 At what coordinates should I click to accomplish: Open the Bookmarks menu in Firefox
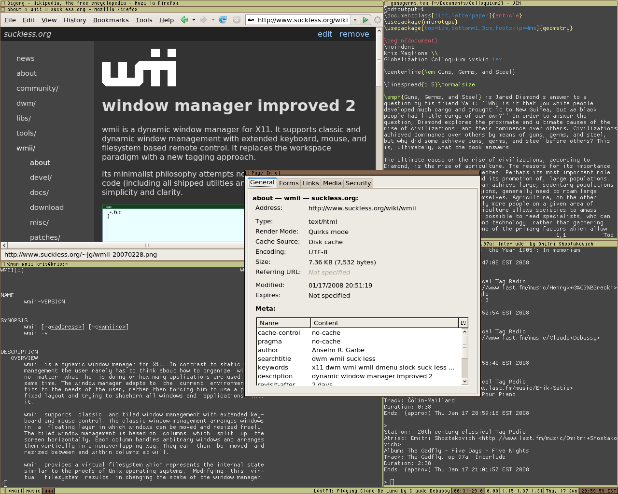[x=111, y=20]
